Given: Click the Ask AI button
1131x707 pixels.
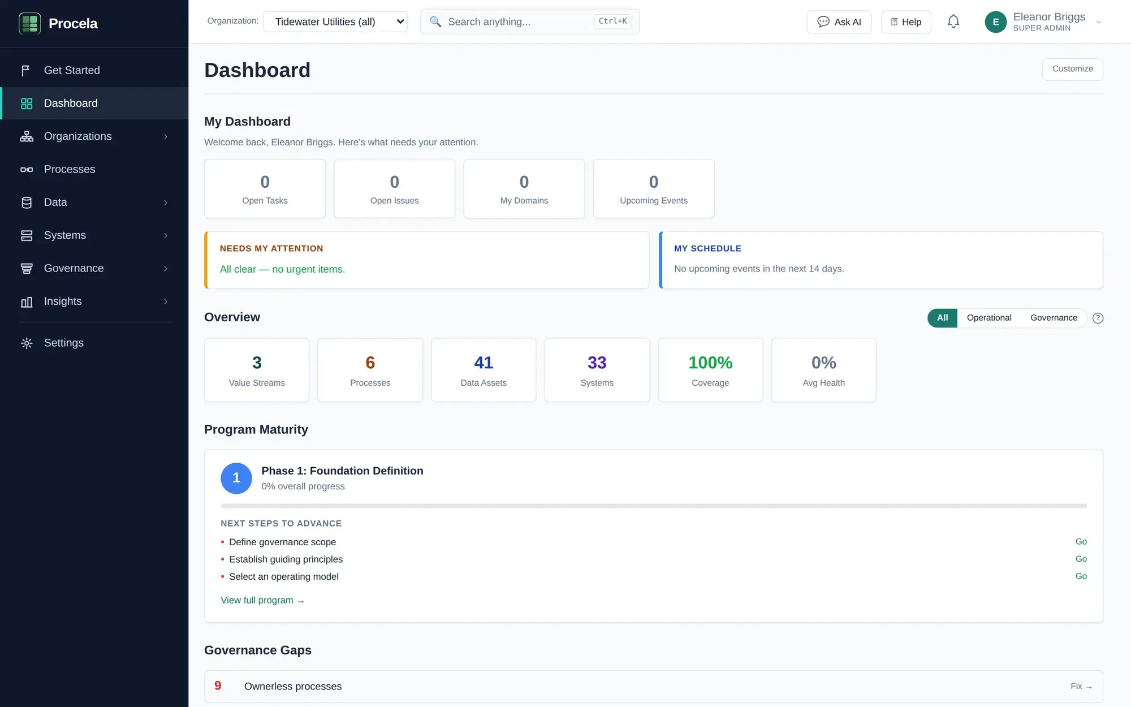Looking at the screenshot, I should point(839,21).
